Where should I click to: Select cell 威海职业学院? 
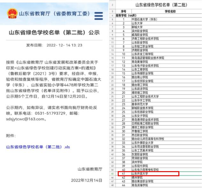coord(167,35)
